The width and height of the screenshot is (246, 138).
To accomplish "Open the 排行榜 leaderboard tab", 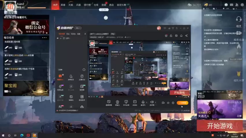I will tap(87, 5).
